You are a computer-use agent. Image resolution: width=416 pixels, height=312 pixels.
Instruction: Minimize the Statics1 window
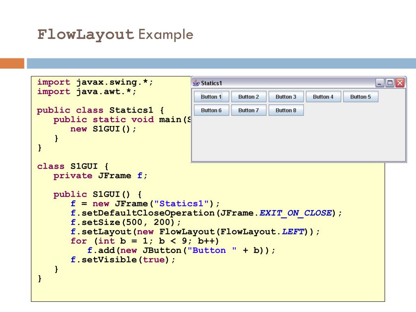click(x=380, y=83)
